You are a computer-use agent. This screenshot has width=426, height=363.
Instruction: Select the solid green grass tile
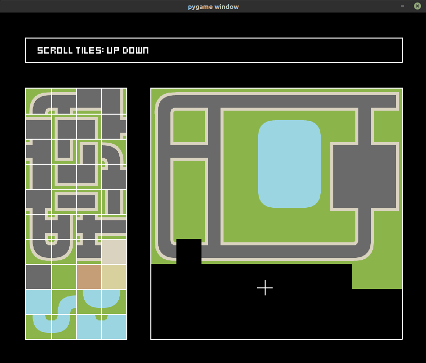[x=64, y=277]
